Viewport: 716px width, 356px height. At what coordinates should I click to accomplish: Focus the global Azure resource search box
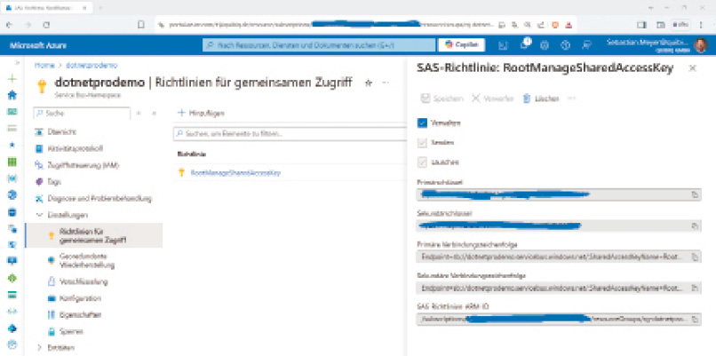(x=319, y=45)
